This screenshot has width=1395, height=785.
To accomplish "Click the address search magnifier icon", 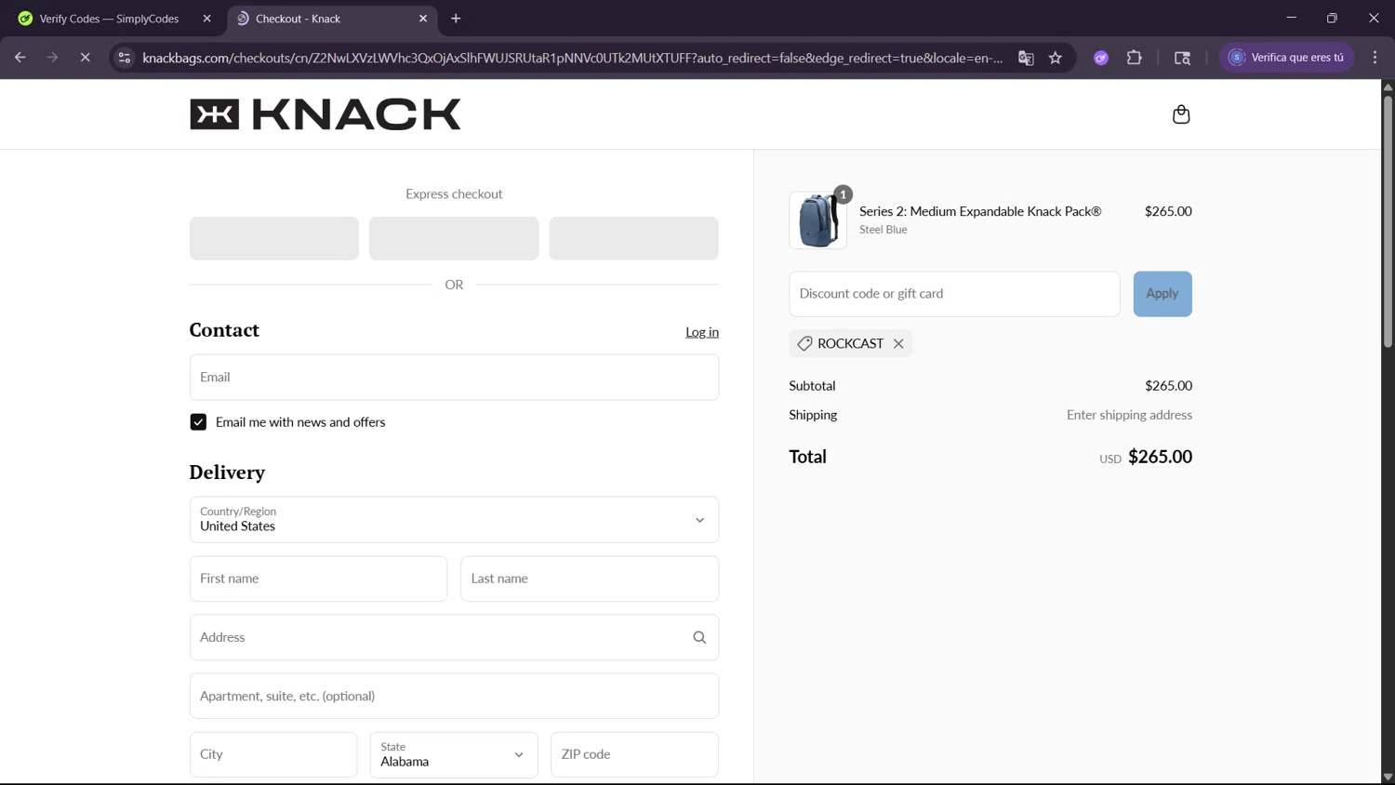I will 699,637.
